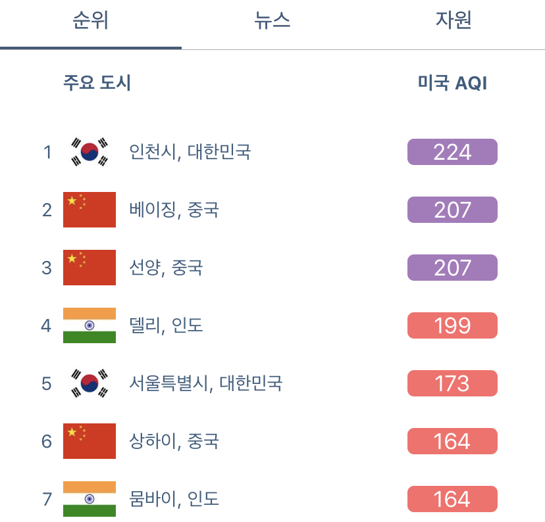
Task: Click rank number 7 for 뭄바이
Action: (x=47, y=500)
